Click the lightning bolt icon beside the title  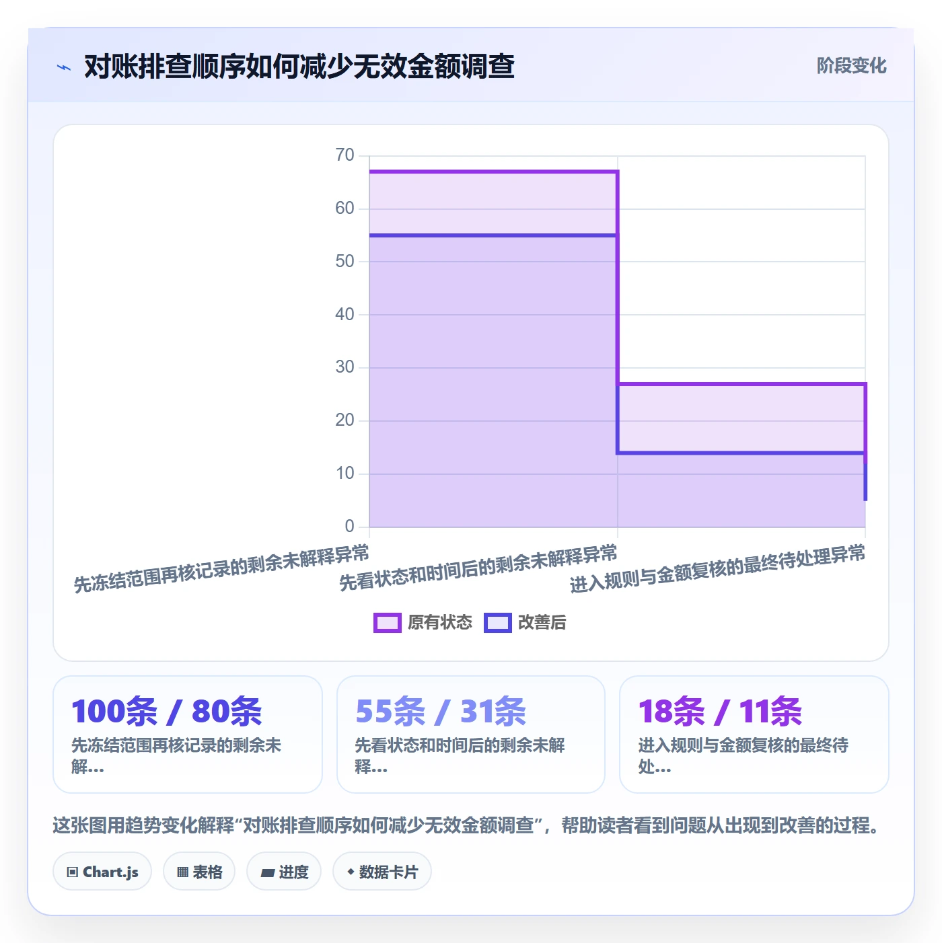pyautogui.click(x=64, y=67)
